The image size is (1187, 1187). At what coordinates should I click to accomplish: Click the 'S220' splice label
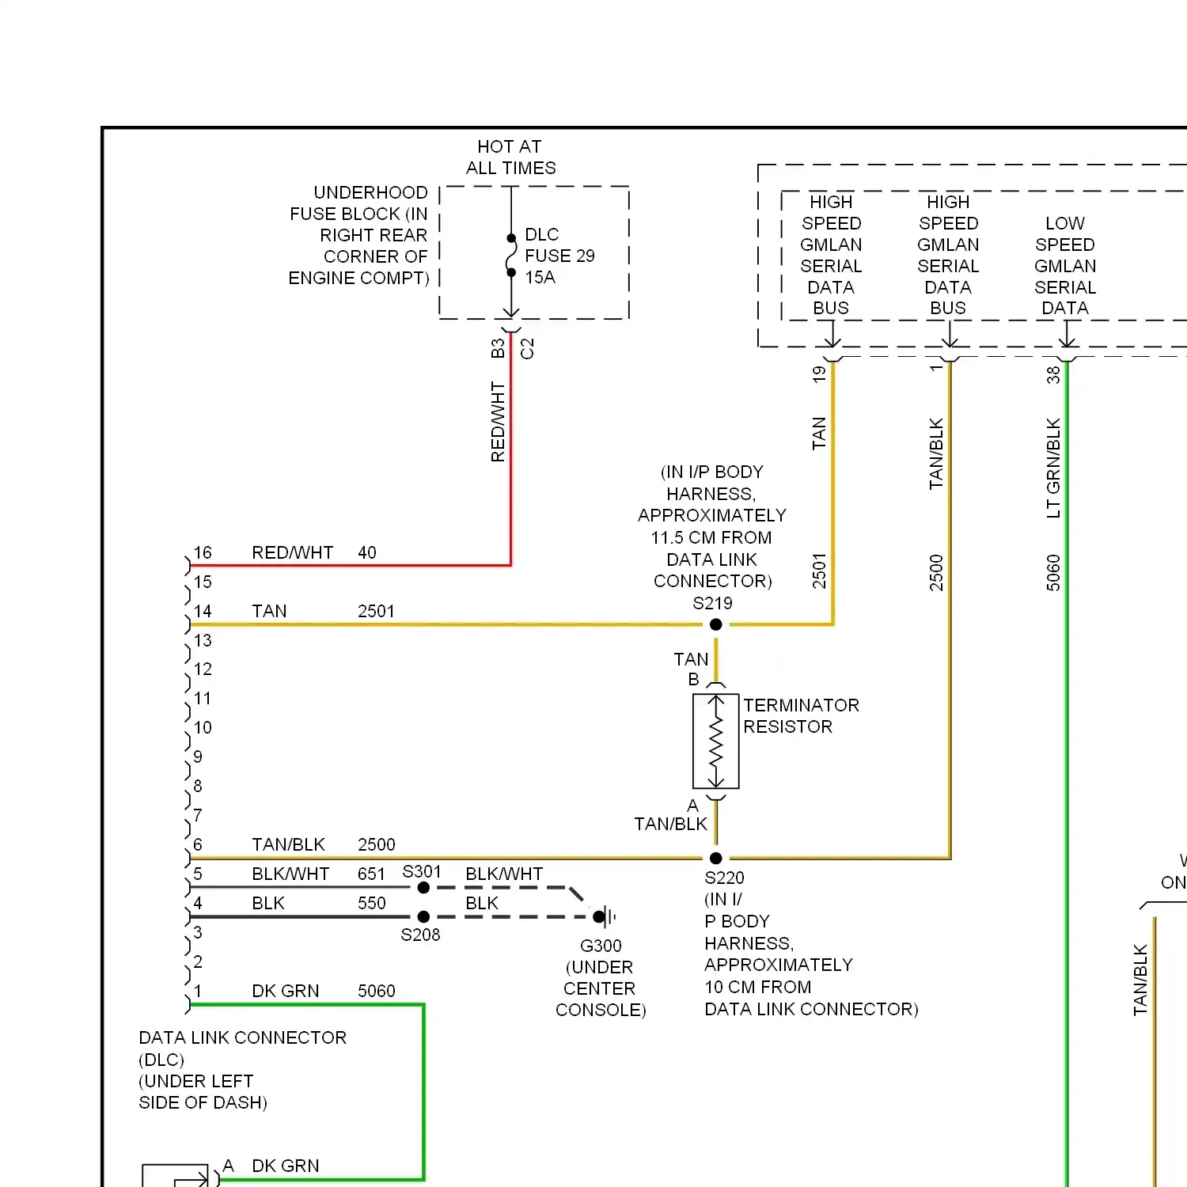click(x=724, y=878)
